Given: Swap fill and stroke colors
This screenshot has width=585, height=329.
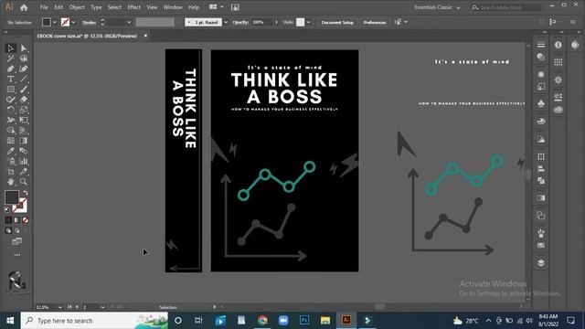Looking at the screenshot, I should tap(26, 193).
